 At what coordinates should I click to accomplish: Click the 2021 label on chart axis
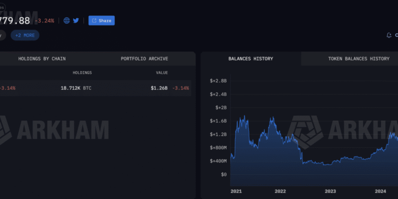point(236,191)
